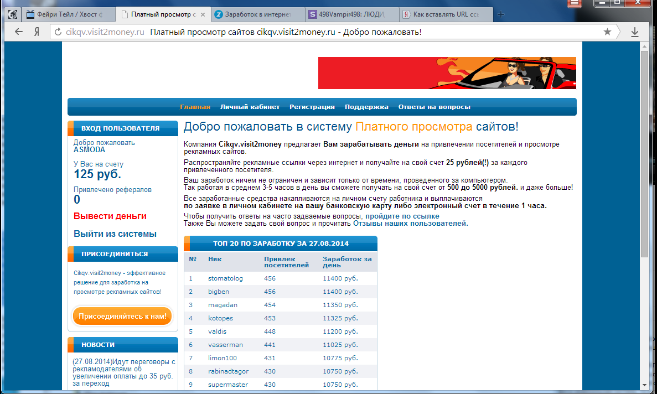The height and width of the screenshot is (394, 657).
Task: Click the '10775 руб.' earnings for limon100
Action: (340, 358)
